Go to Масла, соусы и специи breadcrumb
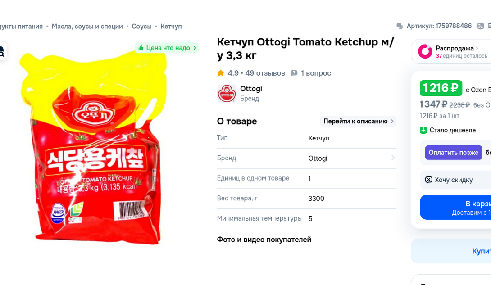 (87, 27)
